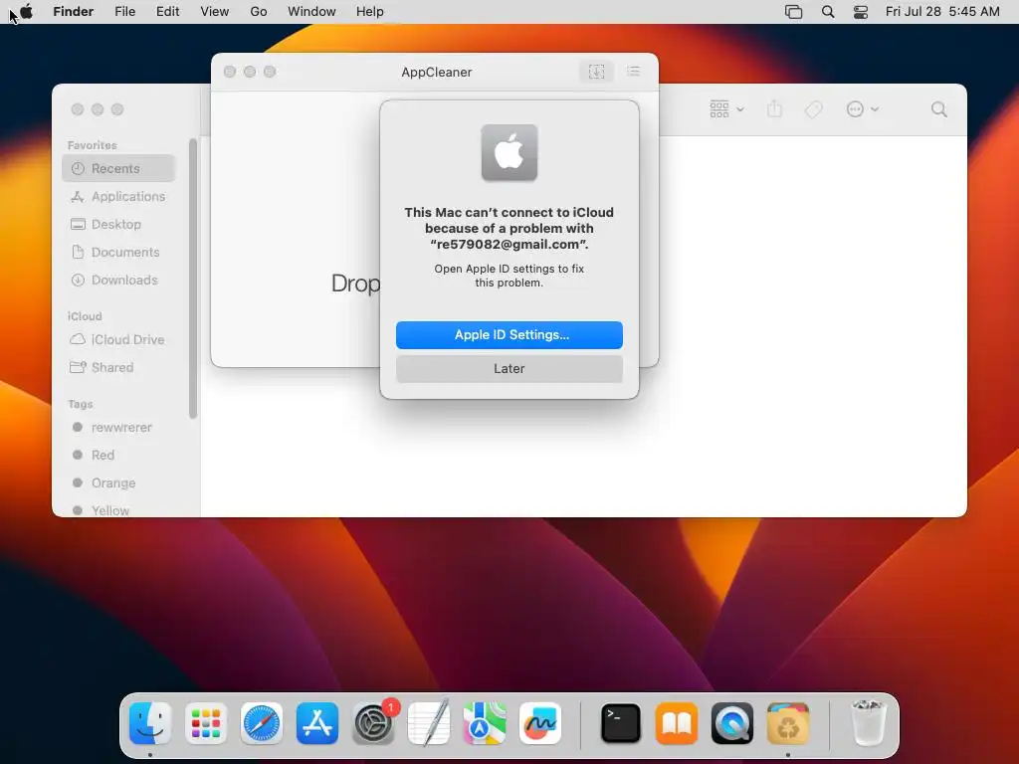The image size is (1019, 764).
Task: Open Desktop folder in Finder sidebar
Action: click(119, 224)
